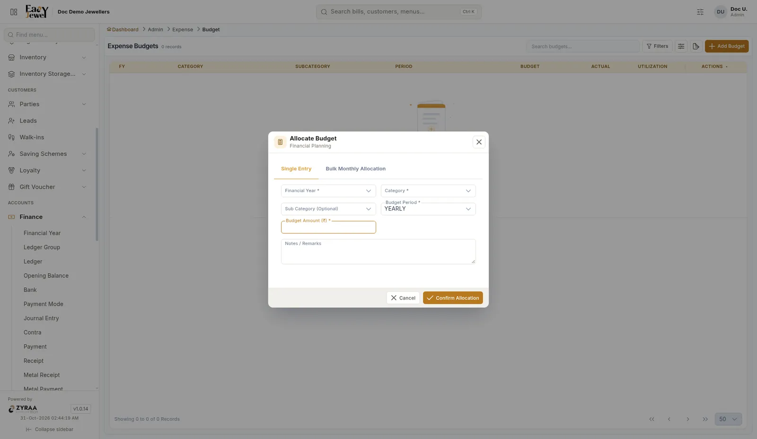Click the Search budgets field
Screen dimensions: 757x439
click(583, 46)
